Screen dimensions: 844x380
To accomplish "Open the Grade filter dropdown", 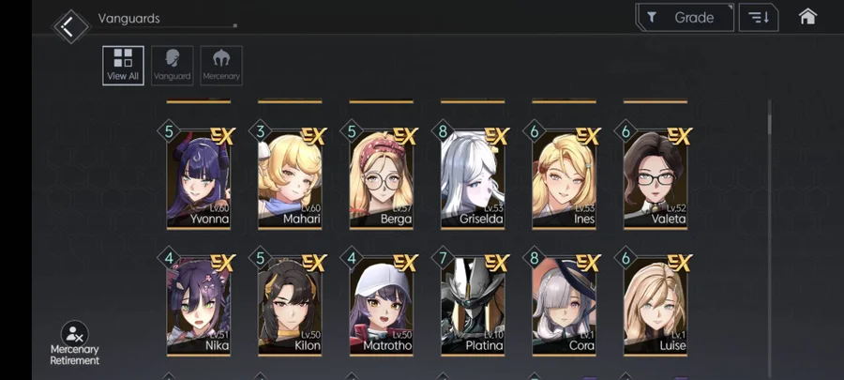I will (x=685, y=18).
